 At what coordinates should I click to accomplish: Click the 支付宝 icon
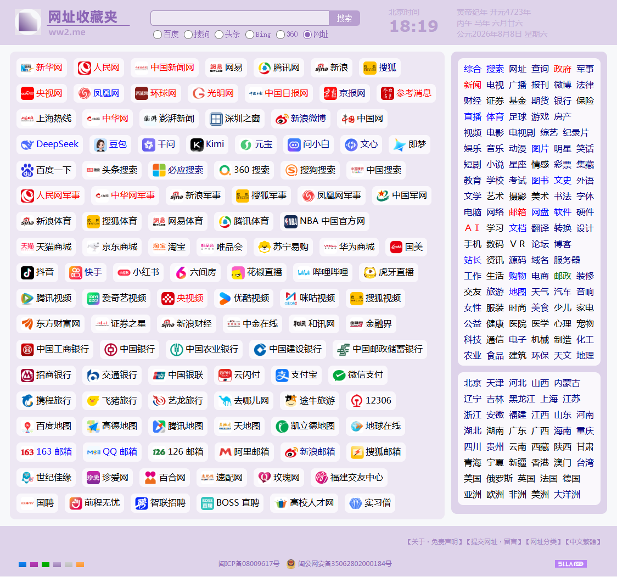(282, 375)
